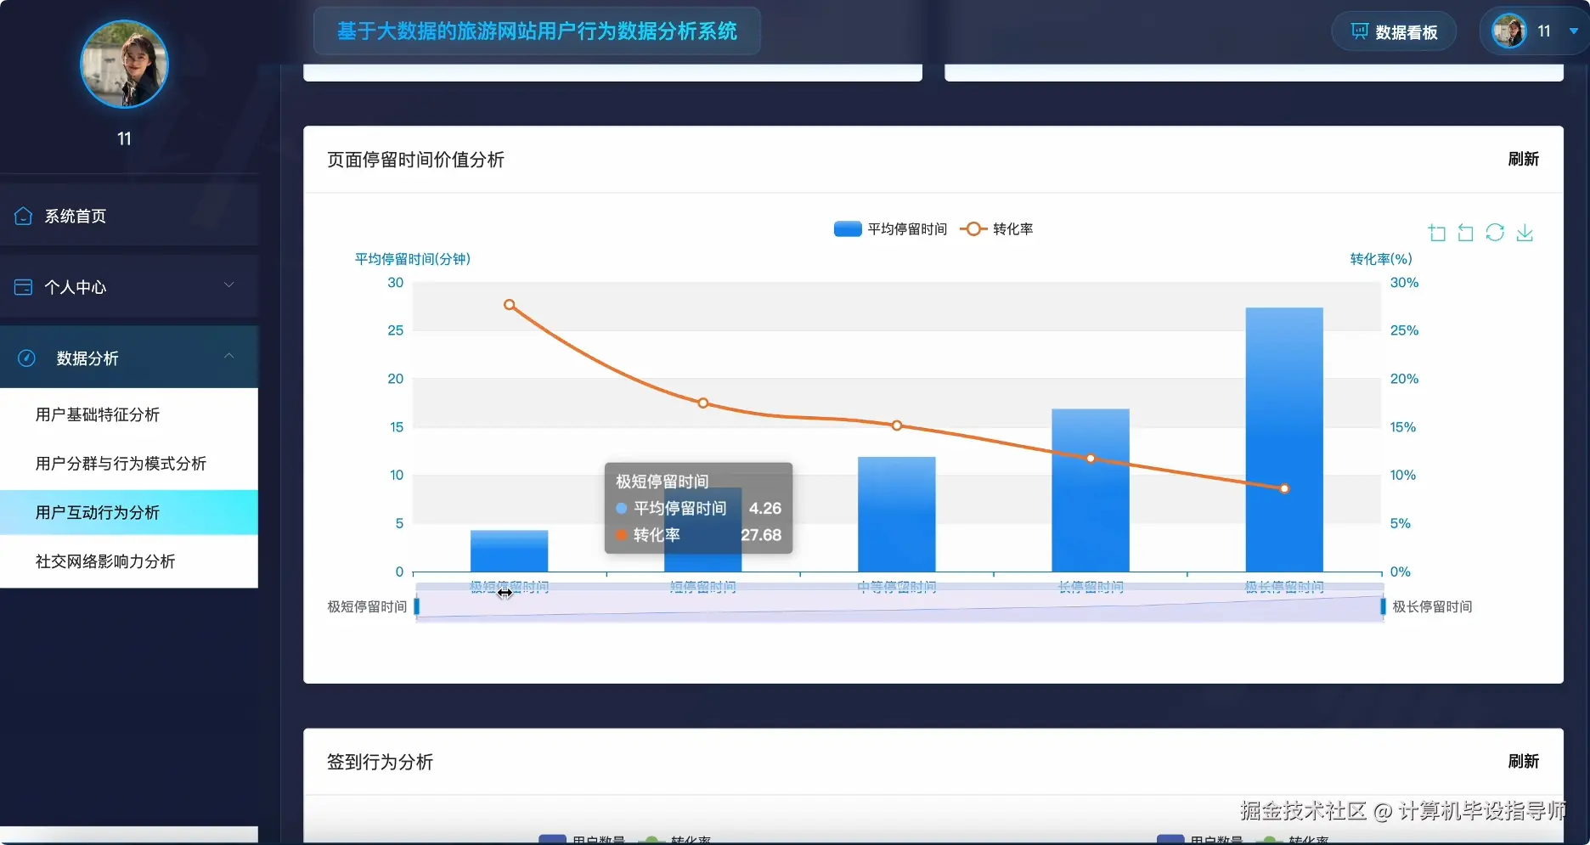
Task: Click the 极短停留时间 bar
Action: tap(509, 551)
